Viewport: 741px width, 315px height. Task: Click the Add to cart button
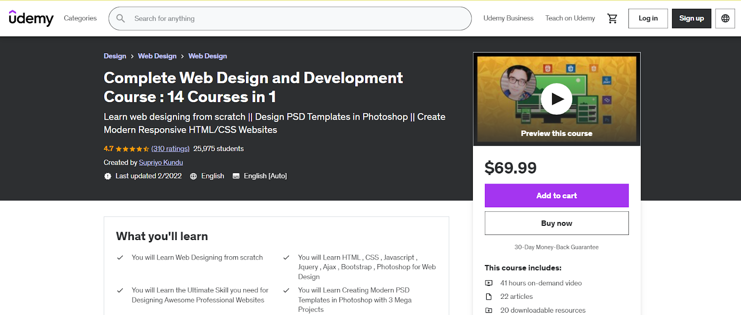556,196
